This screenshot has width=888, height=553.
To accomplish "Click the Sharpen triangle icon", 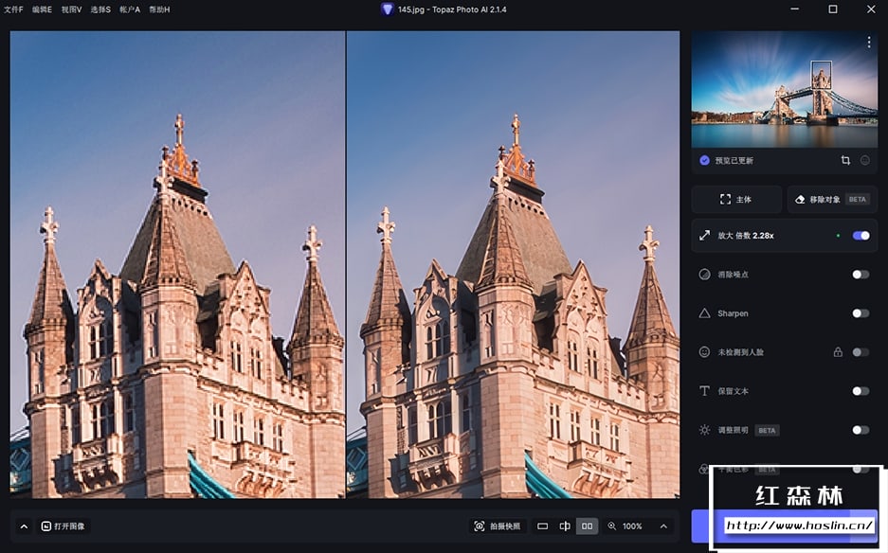I will click(x=704, y=313).
